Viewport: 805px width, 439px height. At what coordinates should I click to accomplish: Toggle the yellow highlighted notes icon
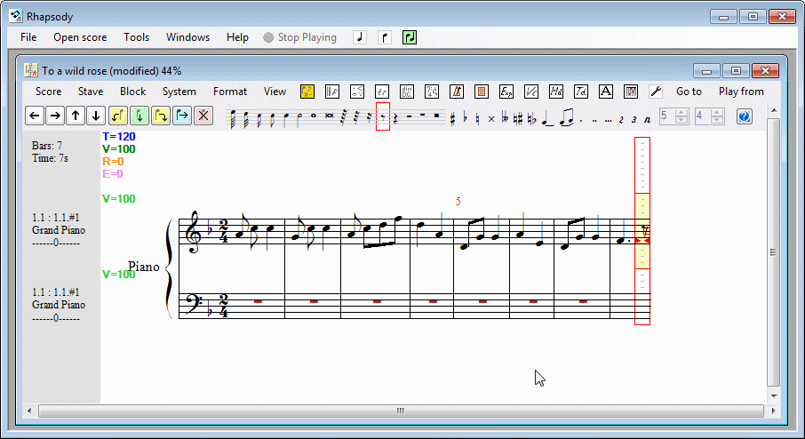[x=307, y=92]
